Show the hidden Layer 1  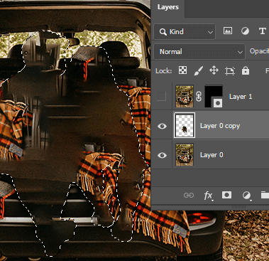[x=162, y=97]
